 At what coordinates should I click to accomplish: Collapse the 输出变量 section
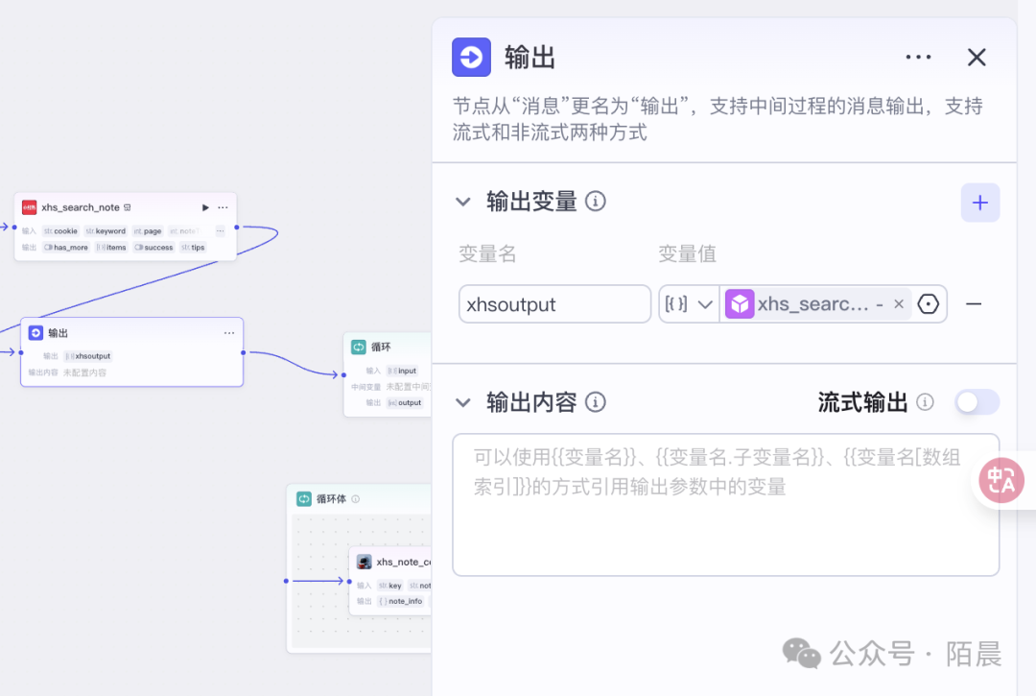463,202
